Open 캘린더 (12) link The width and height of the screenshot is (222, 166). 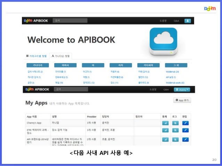143,77
